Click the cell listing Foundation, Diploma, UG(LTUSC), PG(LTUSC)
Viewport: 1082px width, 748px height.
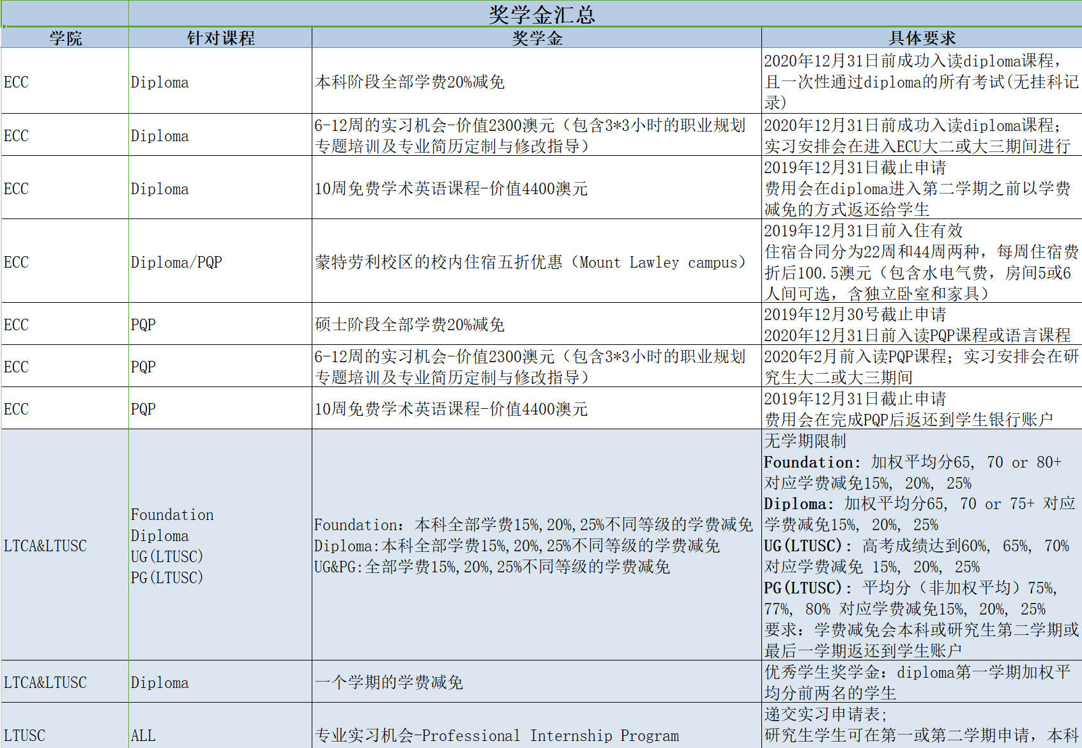[220, 546]
